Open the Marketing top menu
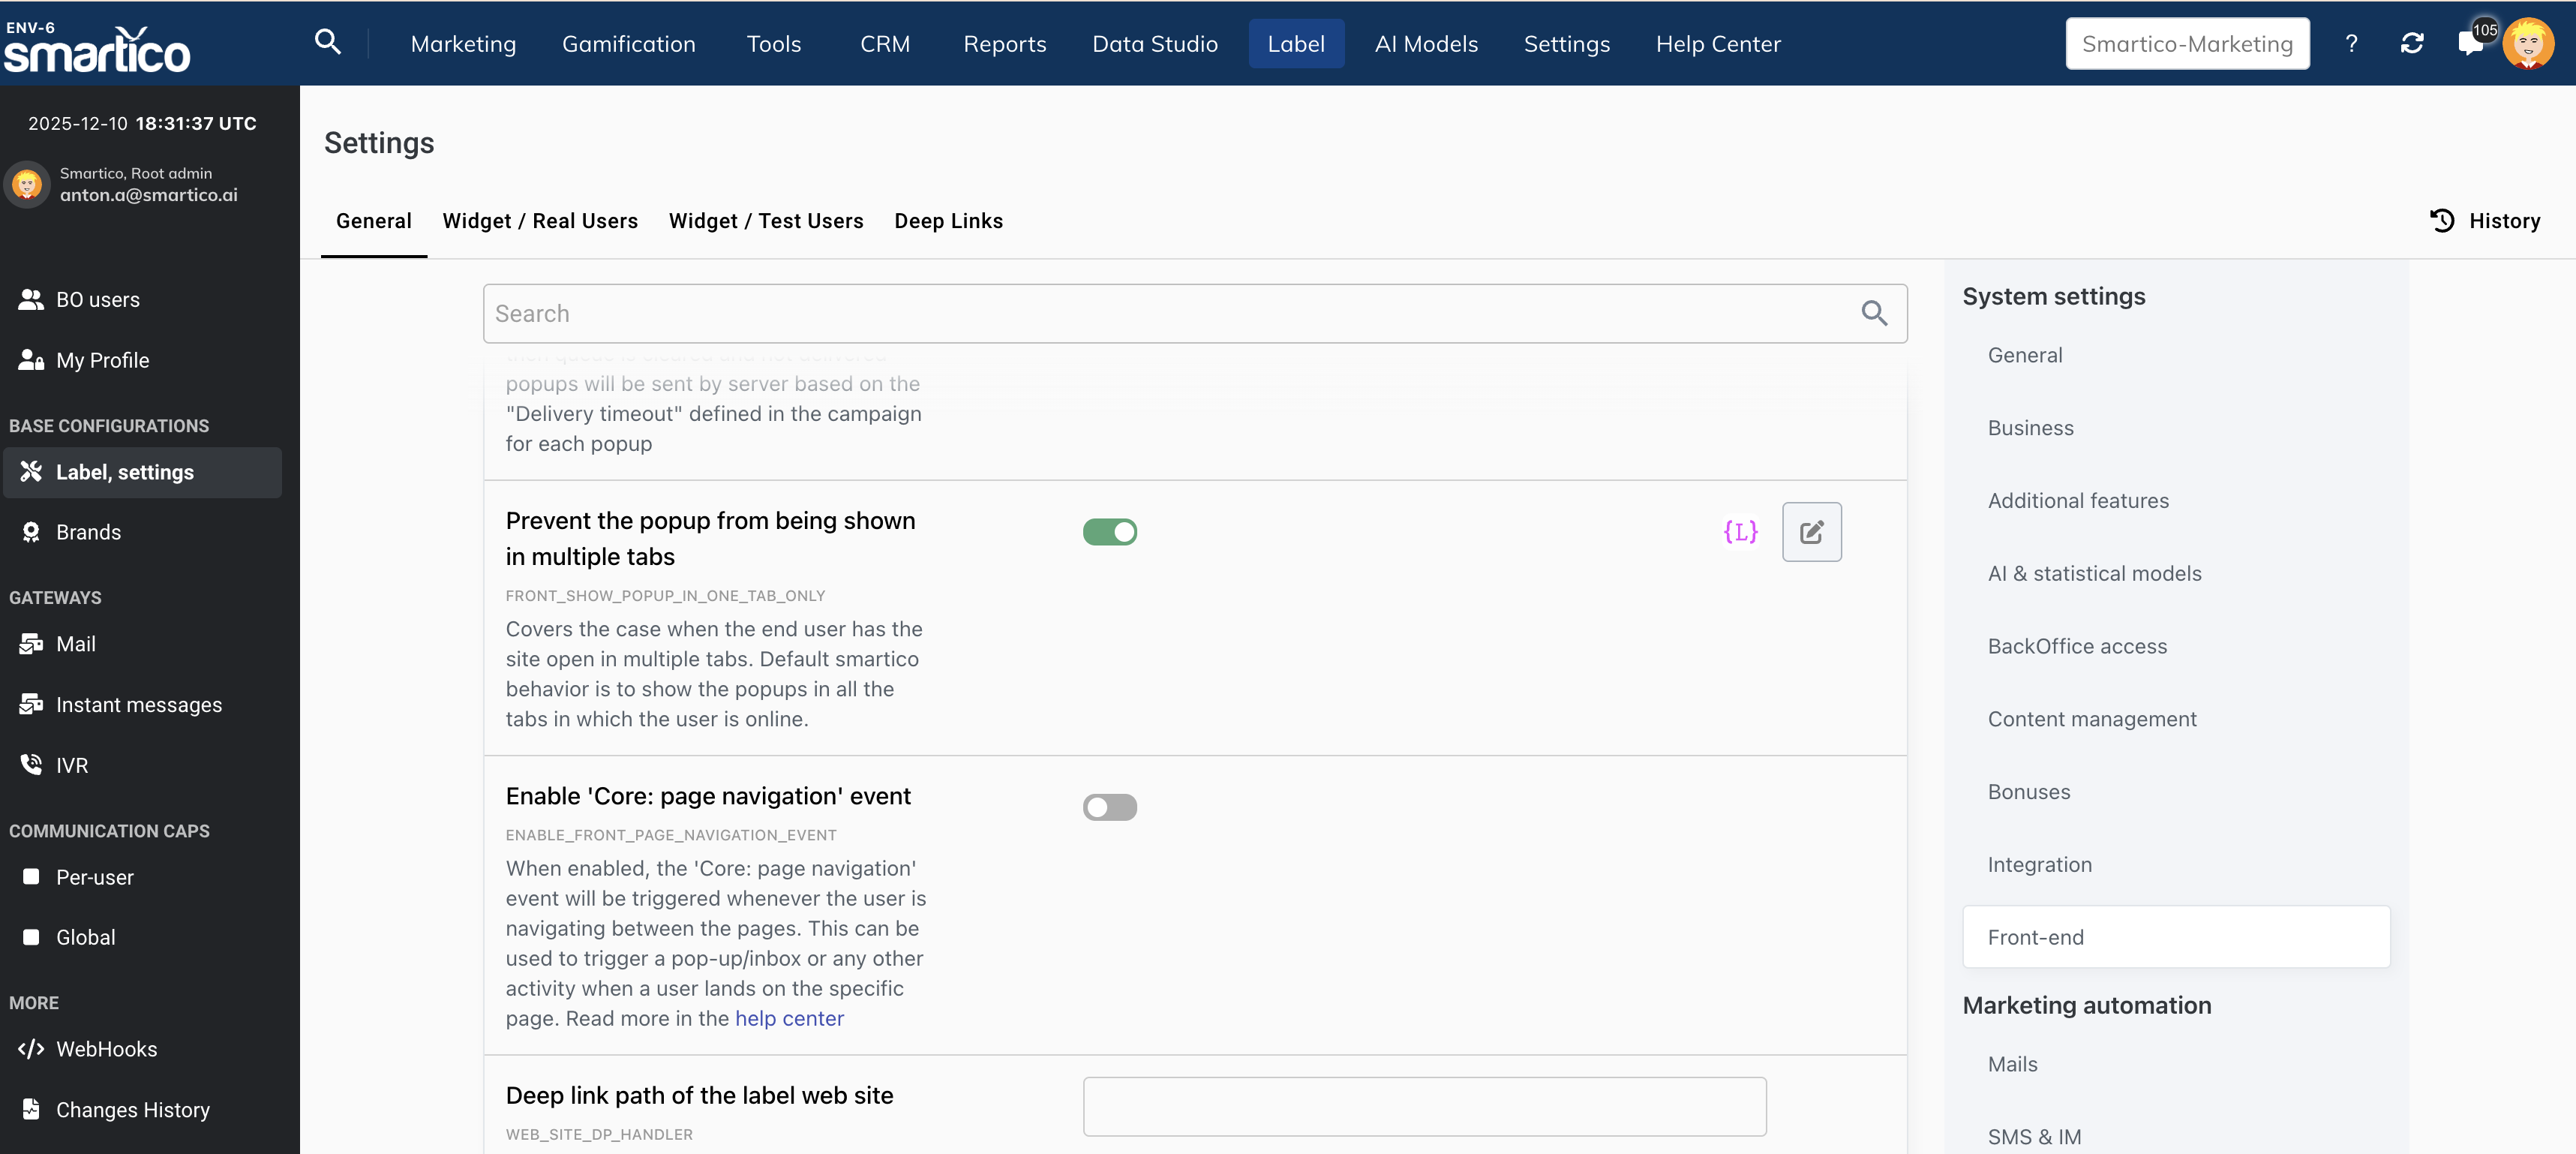Image resolution: width=2576 pixels, height=1154 pixels. pos(463,43)
